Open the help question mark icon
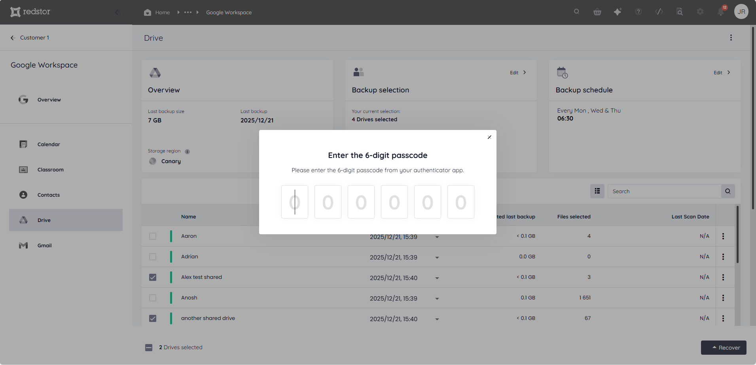756x365 pixels. pyautogui.click(x=639, y=12)
